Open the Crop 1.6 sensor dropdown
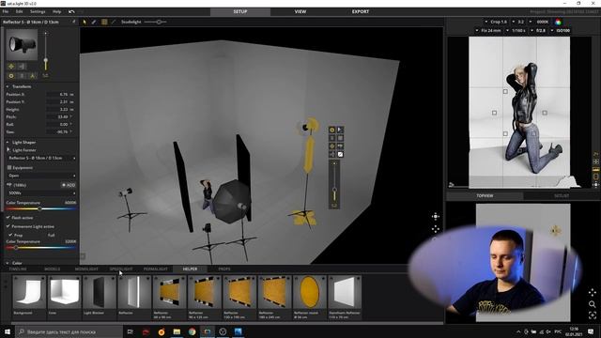Screen dimensions: 601x338 coord(496,22)
